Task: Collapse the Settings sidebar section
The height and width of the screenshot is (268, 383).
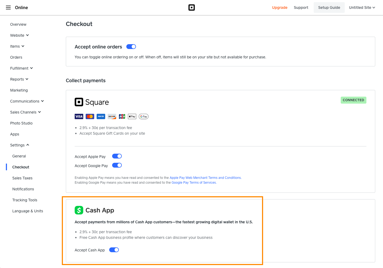Action: [20, 145]
